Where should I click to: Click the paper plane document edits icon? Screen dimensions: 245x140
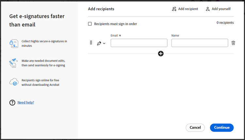click(x=13, y=63)
